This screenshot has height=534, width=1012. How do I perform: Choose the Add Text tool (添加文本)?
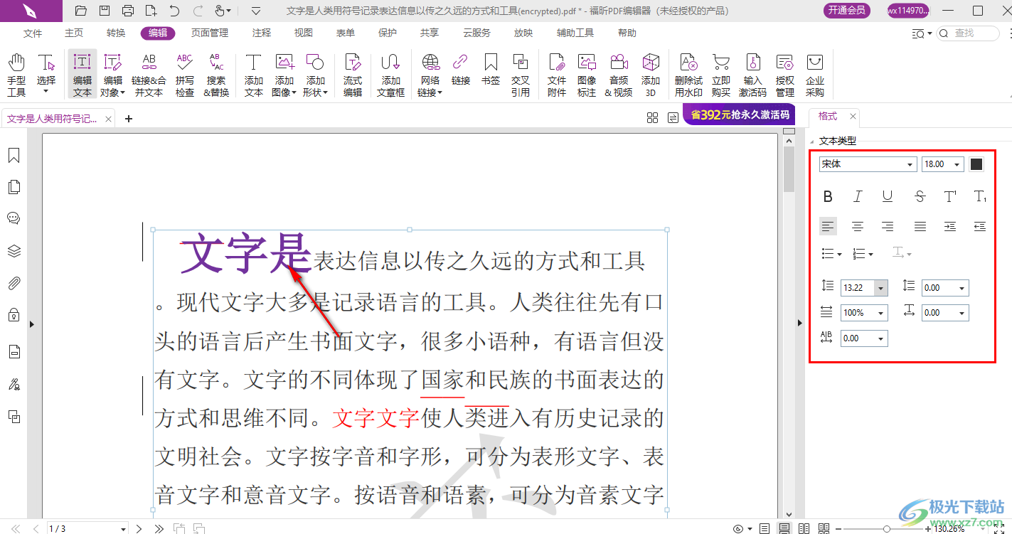pos(254,75)
